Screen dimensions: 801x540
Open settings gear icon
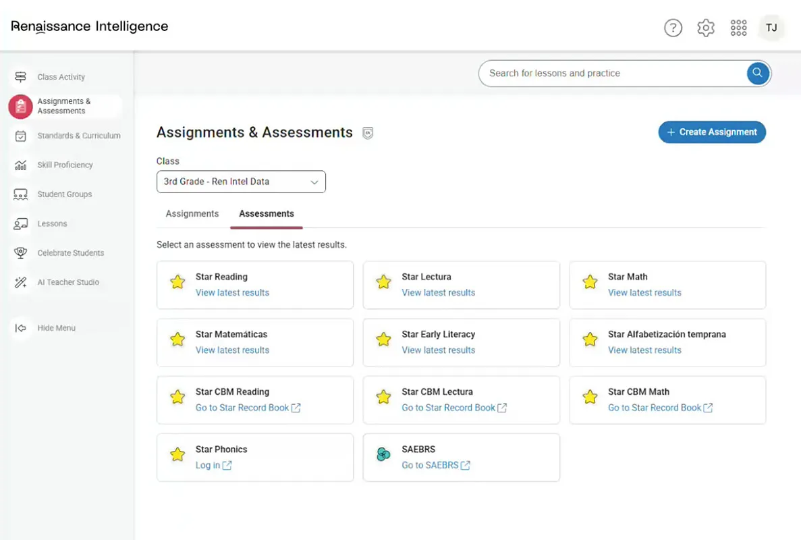(705, 28)
